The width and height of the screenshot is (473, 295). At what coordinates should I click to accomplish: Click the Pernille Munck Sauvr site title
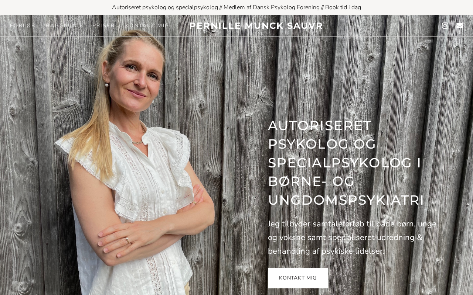(256, 26)
